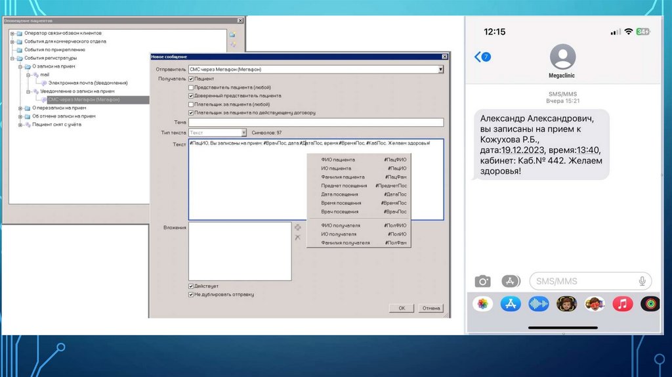The image size is (672, 377).
Task: Enable Представитель пациента (любой) checkbox
Action: 191,87
